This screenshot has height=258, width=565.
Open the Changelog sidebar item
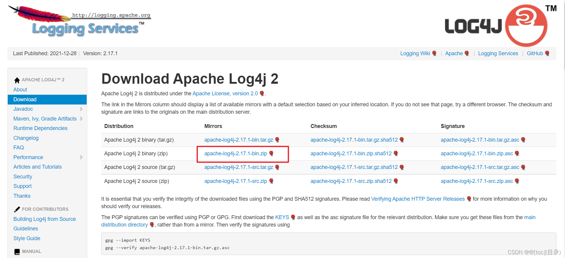click(x=26, y=138)
